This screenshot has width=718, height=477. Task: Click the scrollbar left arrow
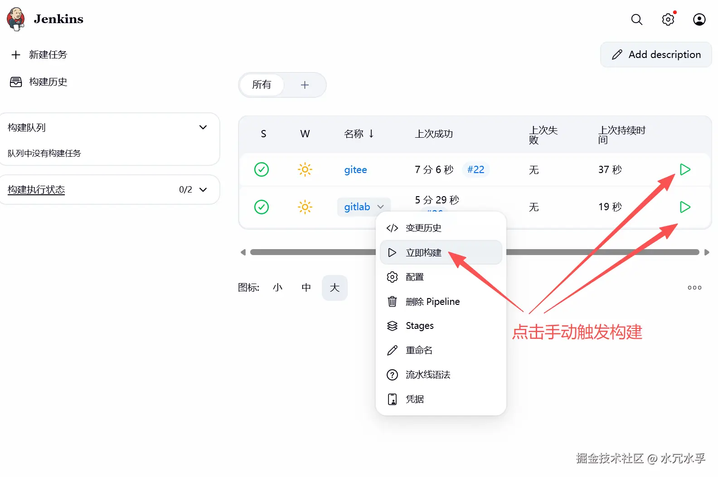(x=243, y=252)
